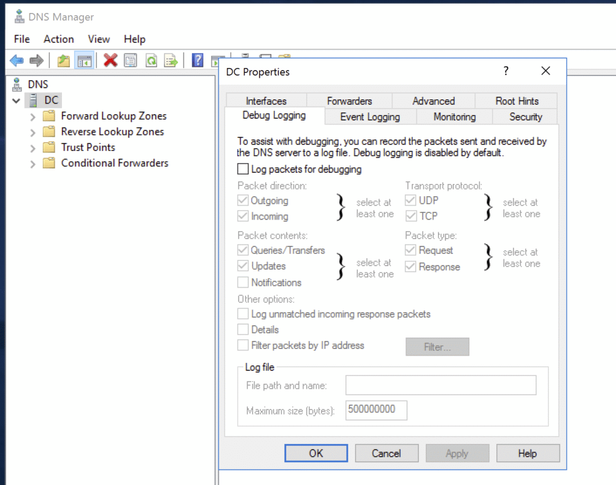616x485 pixels.
Task: Switch to the Root Hints tab
Action: (x=517, y=101)
